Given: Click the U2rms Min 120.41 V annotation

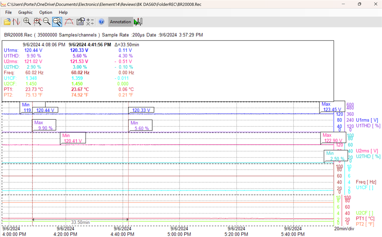Looking at the screenshot, I should pos(73,138).
